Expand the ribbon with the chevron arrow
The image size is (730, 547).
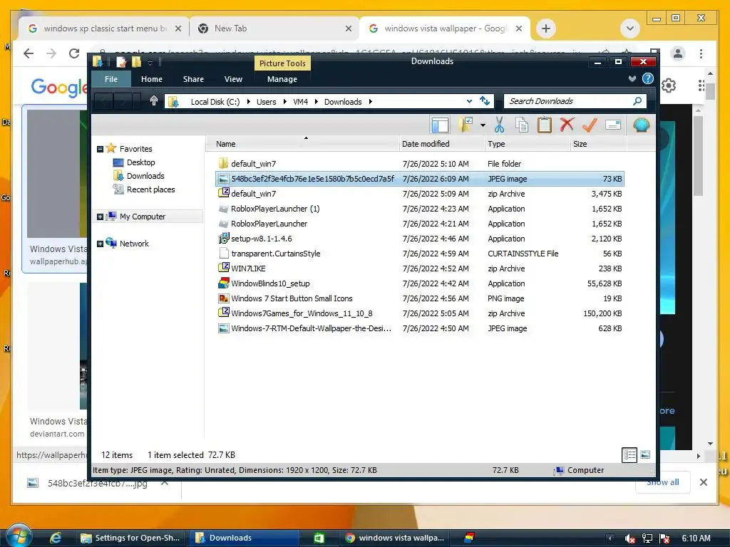click(632, 78)
